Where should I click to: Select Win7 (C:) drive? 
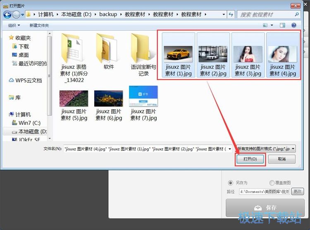click(x=26, y=123)
